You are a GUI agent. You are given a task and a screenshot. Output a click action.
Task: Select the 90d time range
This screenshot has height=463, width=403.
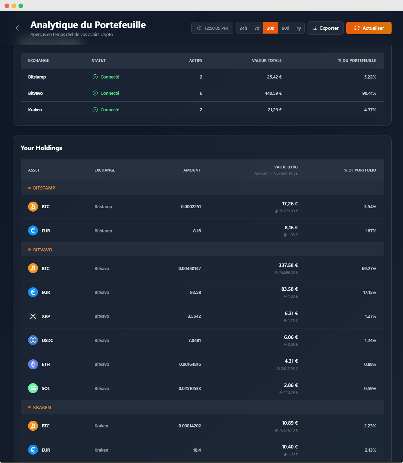point(286,28)
